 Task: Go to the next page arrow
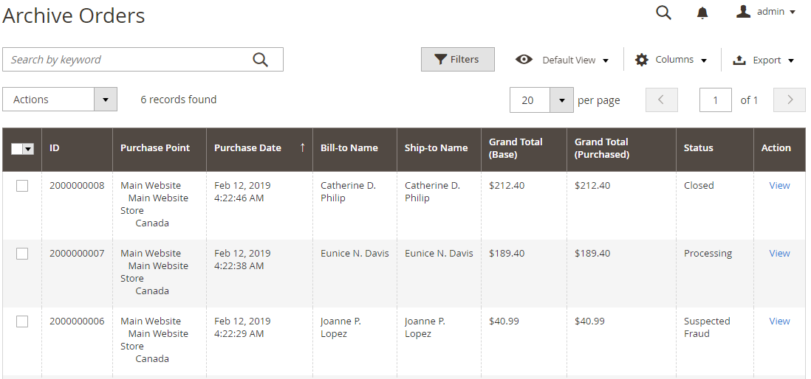point(790,100)
